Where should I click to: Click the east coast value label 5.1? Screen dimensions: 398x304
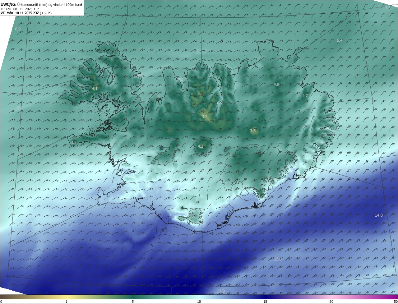pos(322,138)
